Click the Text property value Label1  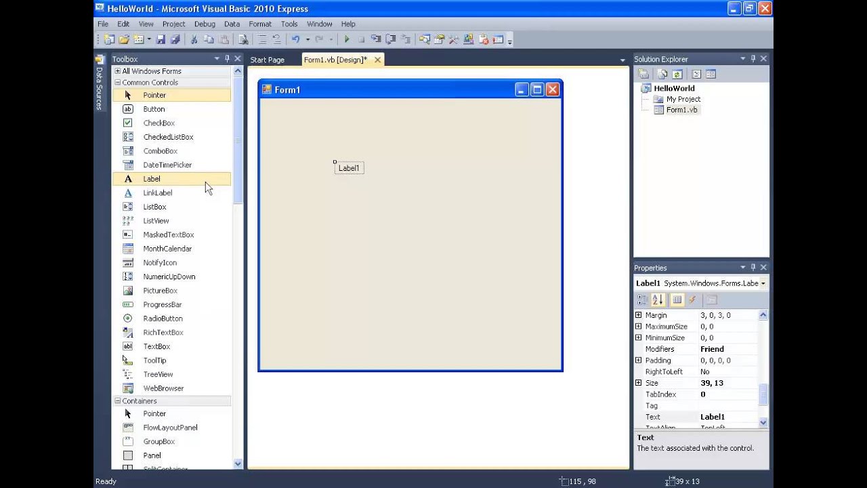[x=728, y=417]
